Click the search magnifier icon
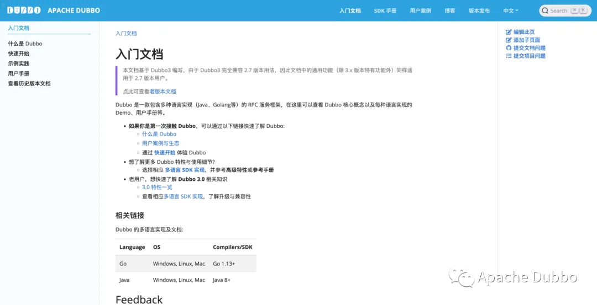 pos(546,10)
